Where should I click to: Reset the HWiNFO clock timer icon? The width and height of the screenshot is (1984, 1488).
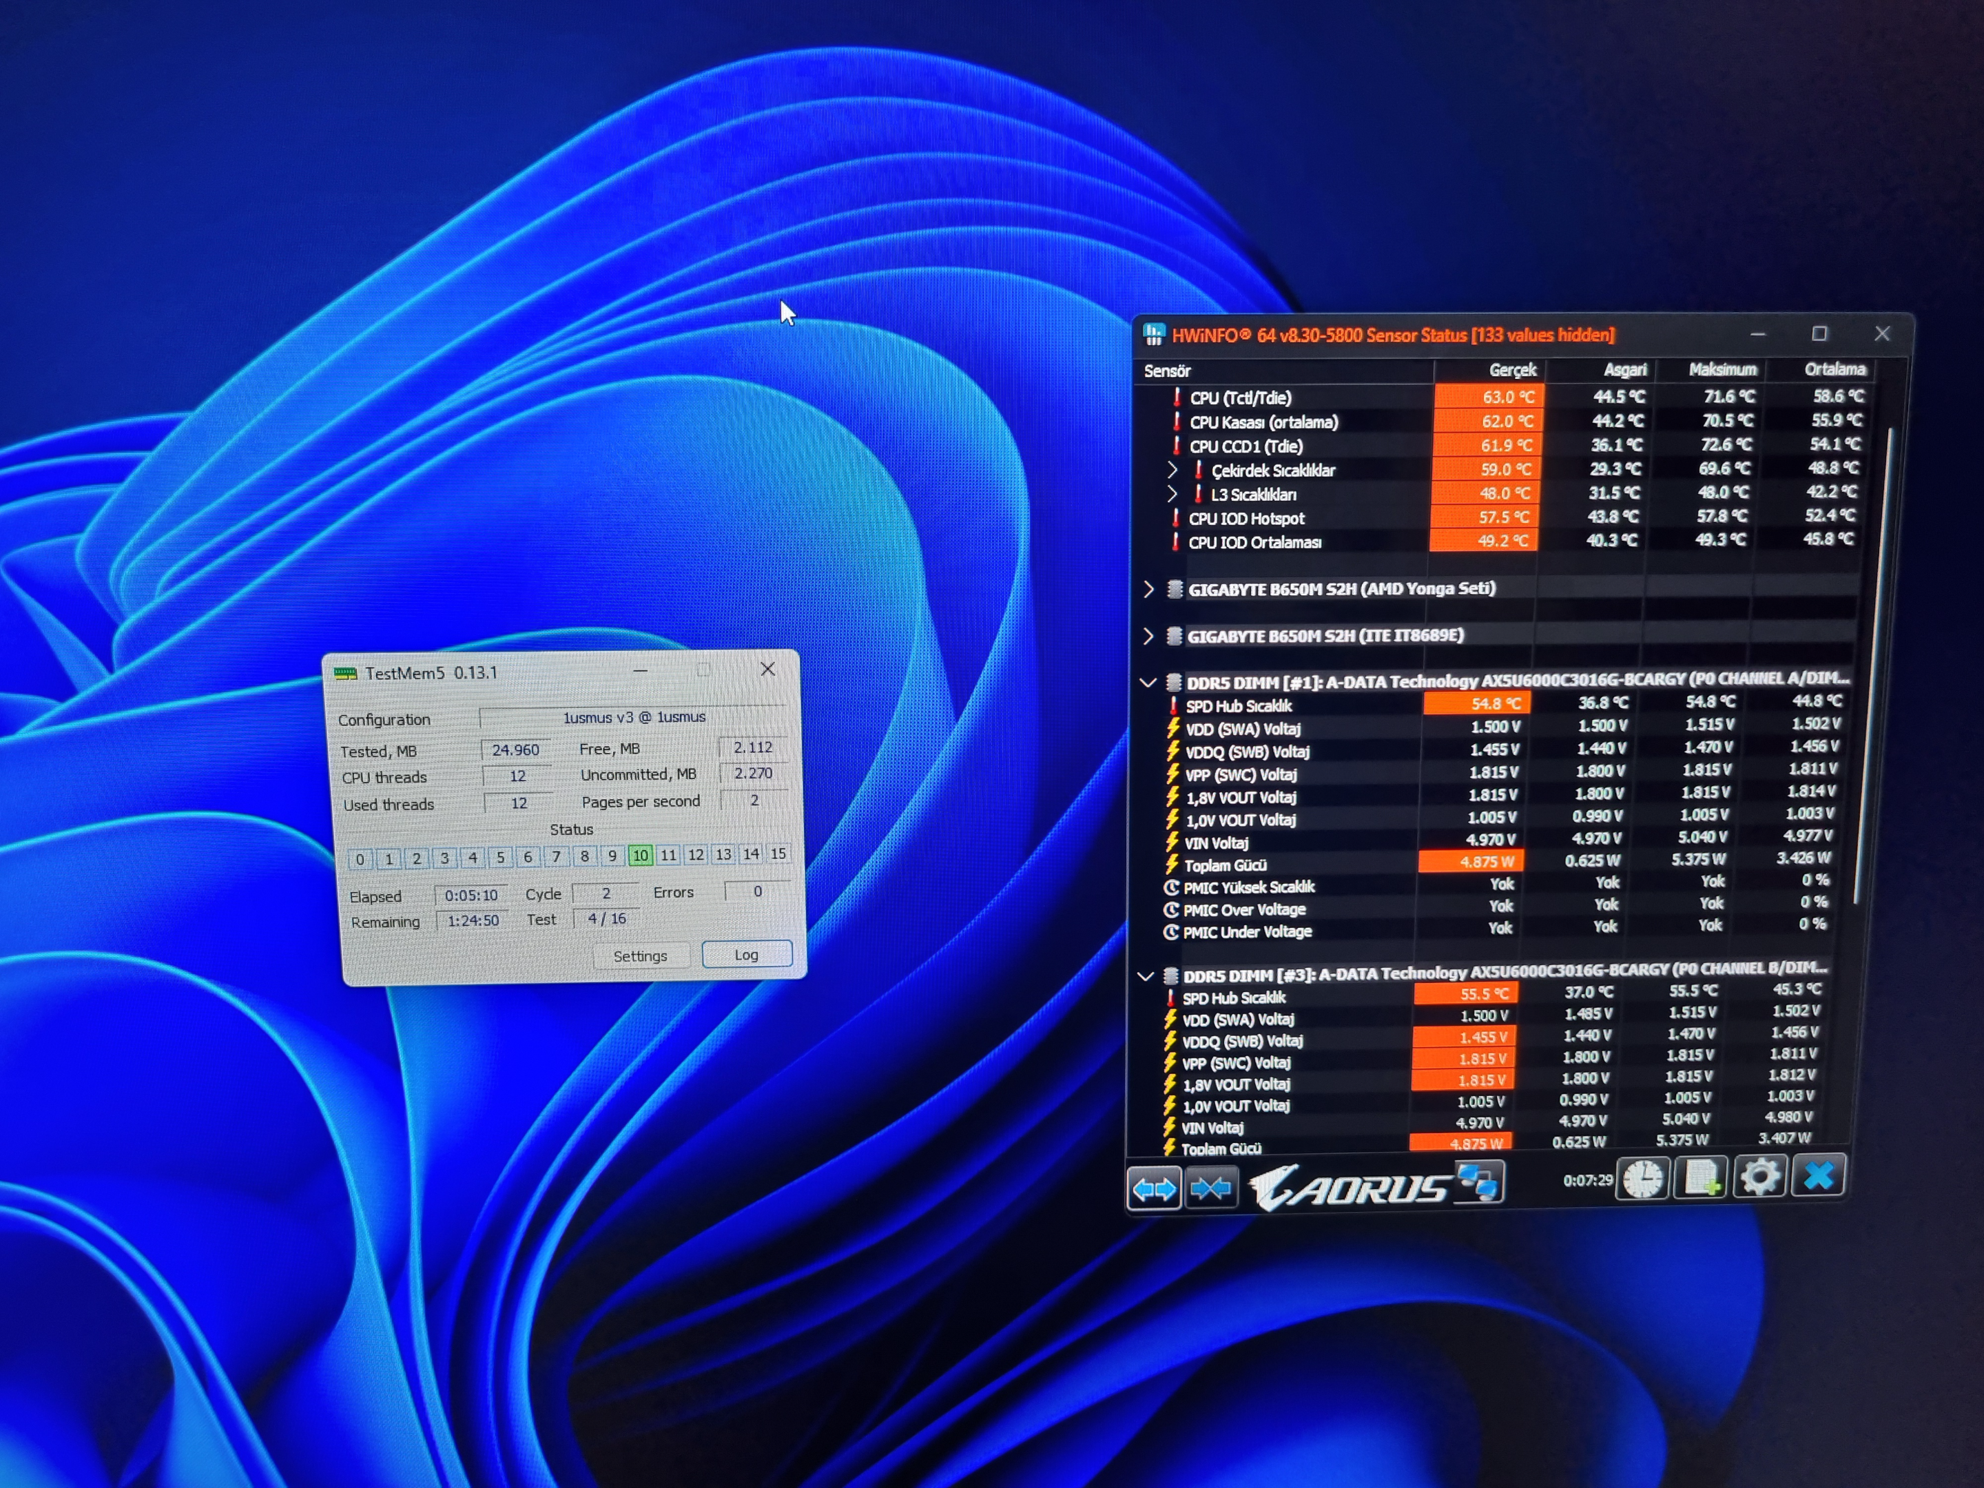pyautogui.click(x=1643, y=1179)
